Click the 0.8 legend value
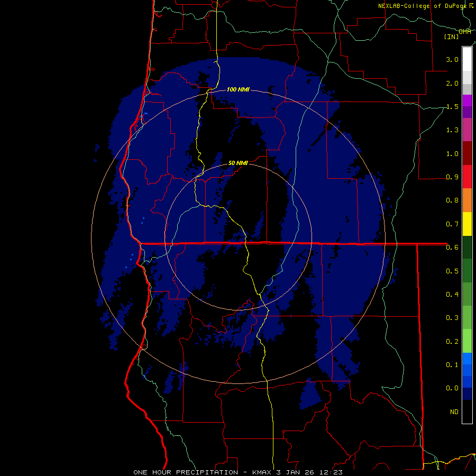Viewport: 476px width, 476px height. click(x=452, y=200)
